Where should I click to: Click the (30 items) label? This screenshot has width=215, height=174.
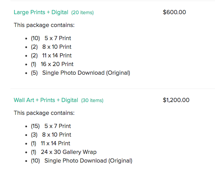point(92,100)
